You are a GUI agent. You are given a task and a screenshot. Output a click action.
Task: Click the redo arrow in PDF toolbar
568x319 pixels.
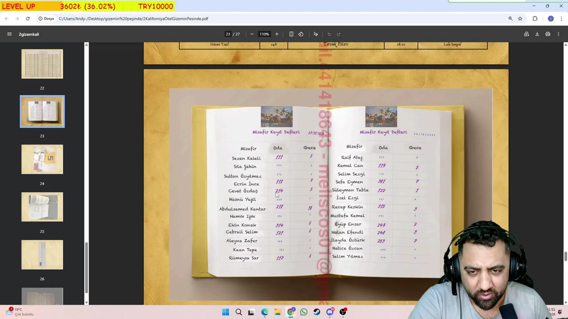coord(339,34)
